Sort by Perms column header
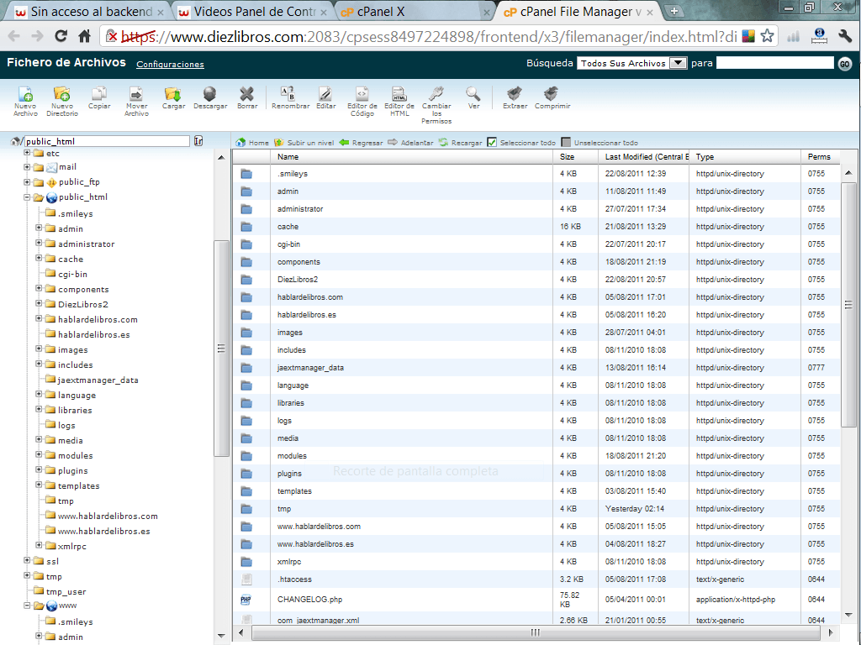This screenshot has height=645, width=861. pos(821,157)
